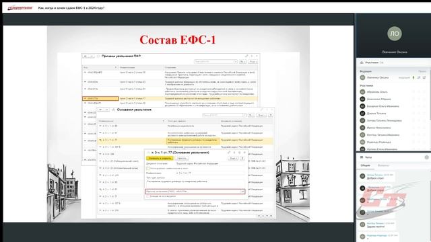
Task: Open the Еще menu in Основания увольнения window
Action: click(261, 115)
